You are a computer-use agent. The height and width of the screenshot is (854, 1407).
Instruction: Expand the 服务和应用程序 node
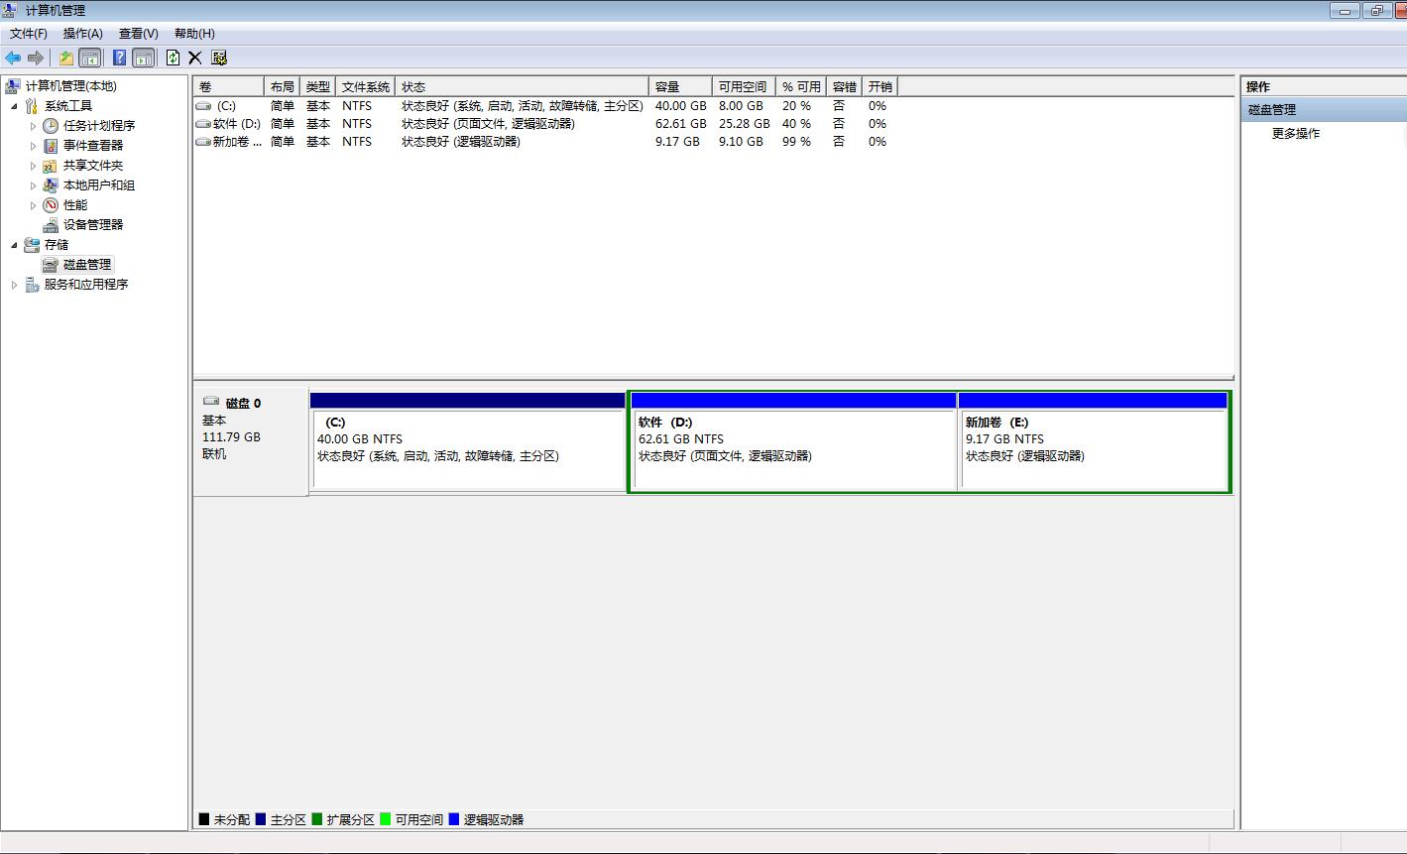pos(14,285)
